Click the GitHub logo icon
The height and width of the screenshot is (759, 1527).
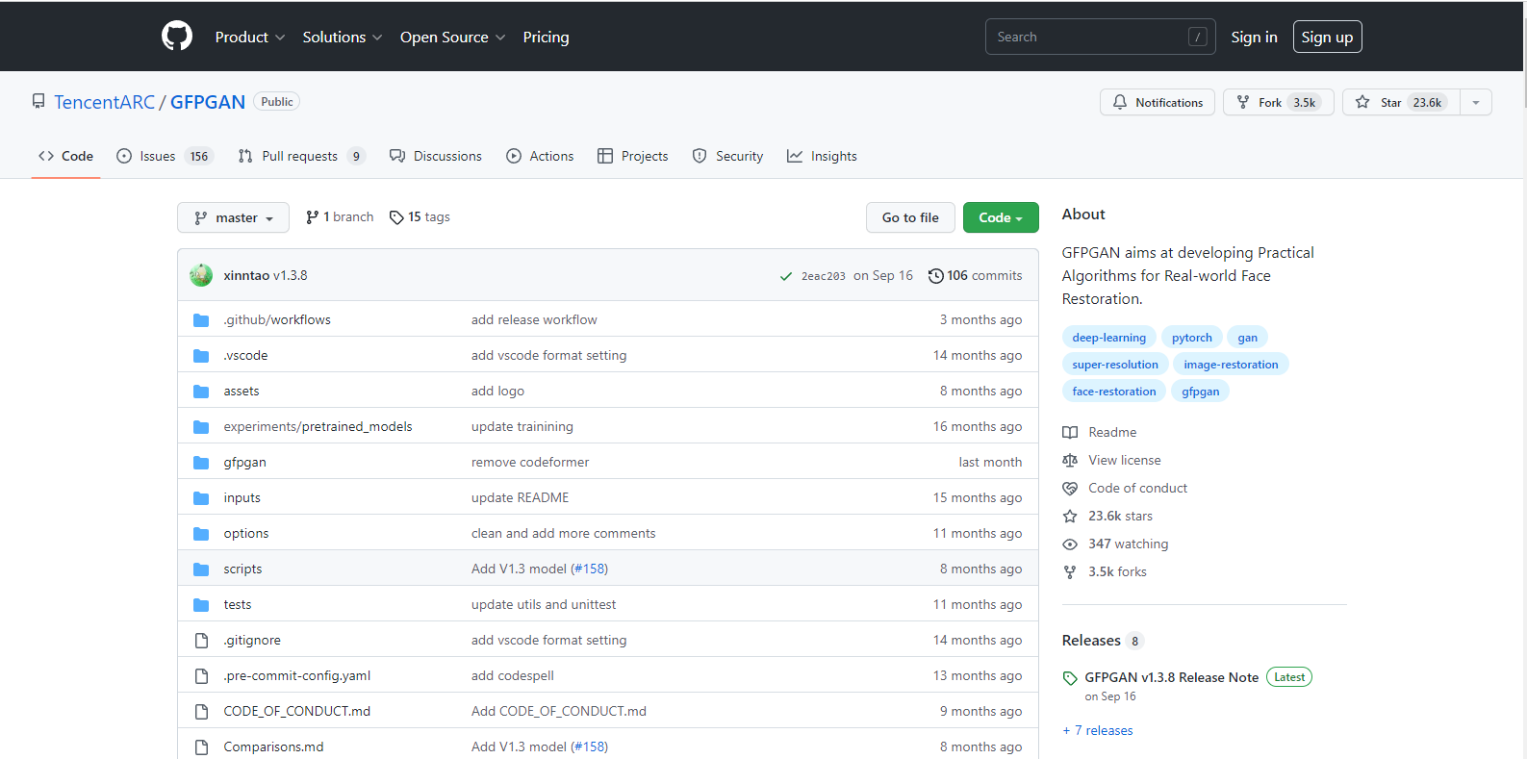[x=177, y=37]
